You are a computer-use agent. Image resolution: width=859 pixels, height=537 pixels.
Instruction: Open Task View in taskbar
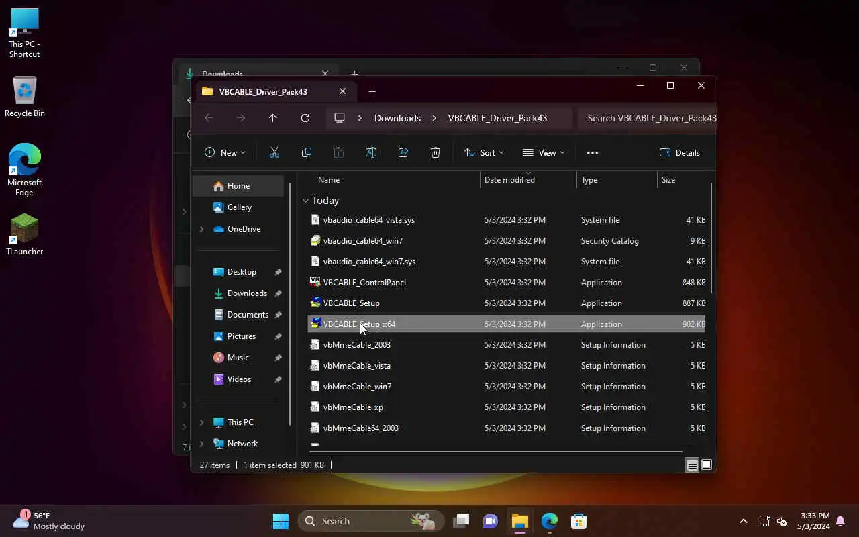click(x=461, y=521)
